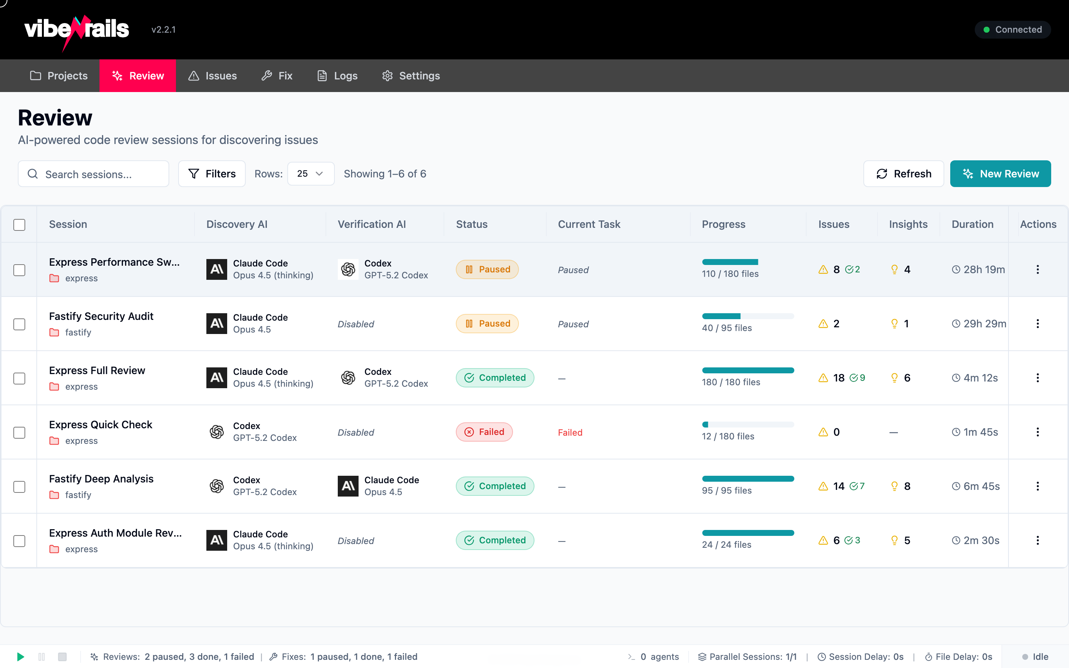Start a New Review
The width and height of the screenshot is (1069, 668).
(1000, 174)
